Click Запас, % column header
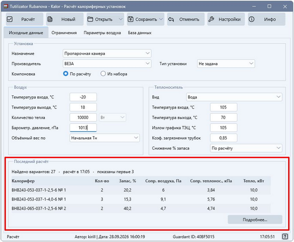Image resolution: width=294 pixels, height=242 pixels. click(128, 181)
